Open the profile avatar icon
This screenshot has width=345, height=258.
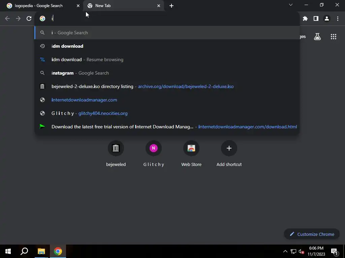(327, 19)
